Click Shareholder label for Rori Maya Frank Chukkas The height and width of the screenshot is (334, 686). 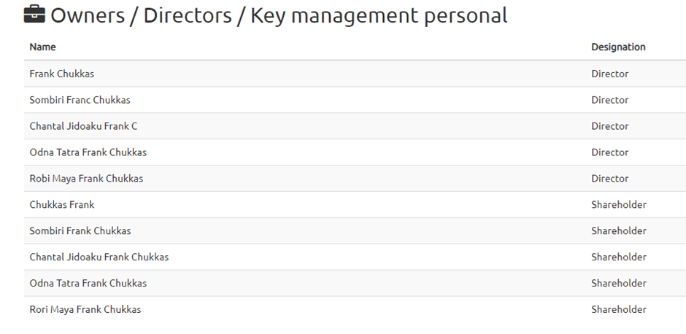pyautogui.click(x=619, y=309)
